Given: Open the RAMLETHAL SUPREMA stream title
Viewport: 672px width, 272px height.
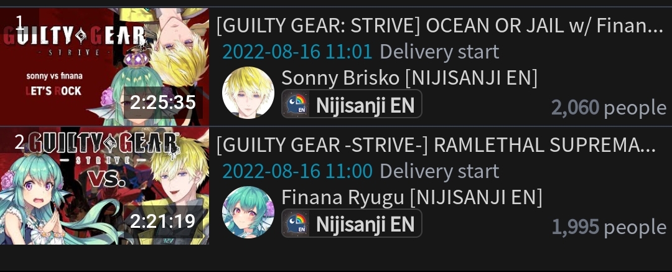Looking at the screenshot, I should 436,146.
